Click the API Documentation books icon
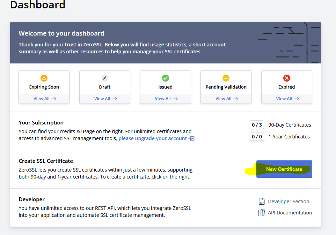The width and height of the screenshot is (336, 235). point(262,213)
